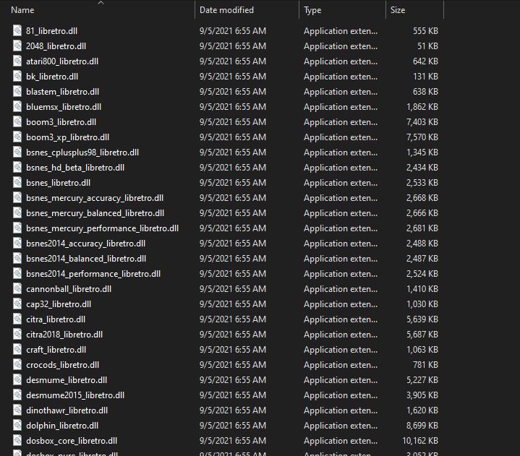The width and height of the screenshot is (520, 456).
Task: Click the icon for boom3_libretro.dll
Action: 17,122
